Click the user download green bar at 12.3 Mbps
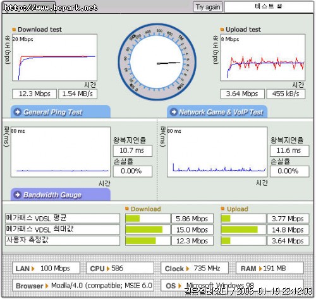 coord(140,241)
